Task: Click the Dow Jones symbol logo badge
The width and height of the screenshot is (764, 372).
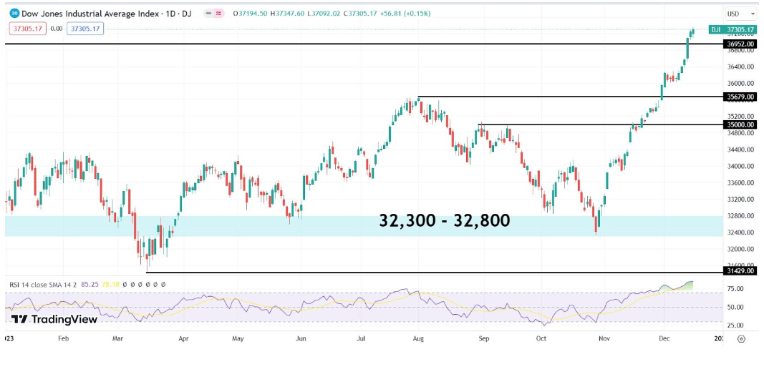Action: coord(14,13)
